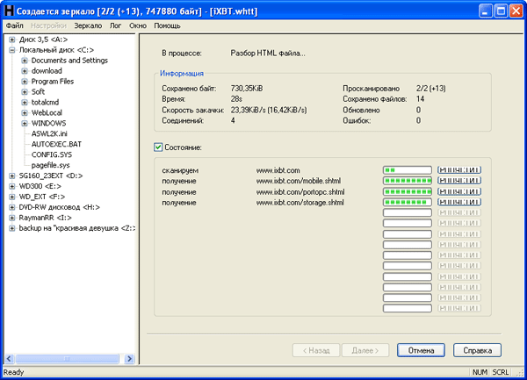Uncheck the Состояние checkbox

(x=158, y=147)
